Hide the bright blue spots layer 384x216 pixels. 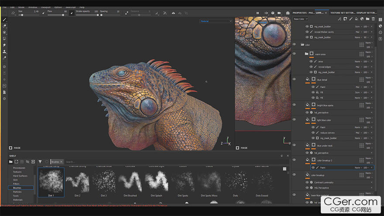pos(295,105)
